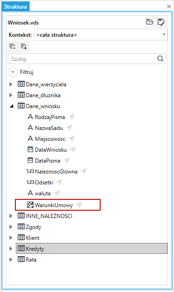Click the text type icon of Miejscowosc
174x292 pixels.
tap(30, 139)
